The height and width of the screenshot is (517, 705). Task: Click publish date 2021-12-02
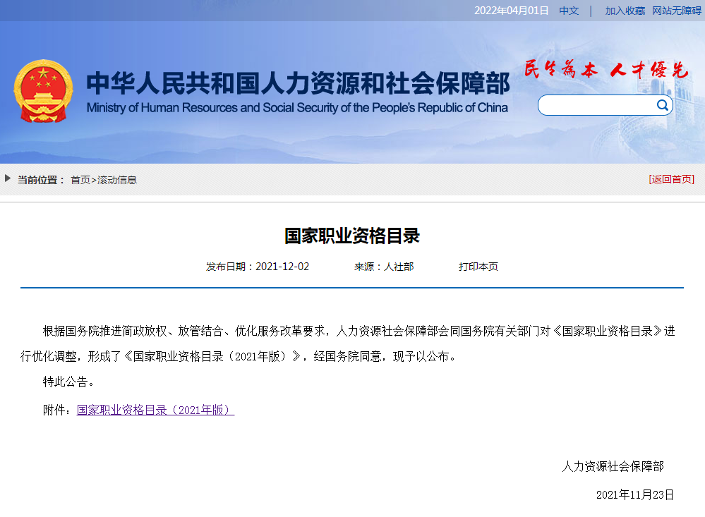[282, 267]
